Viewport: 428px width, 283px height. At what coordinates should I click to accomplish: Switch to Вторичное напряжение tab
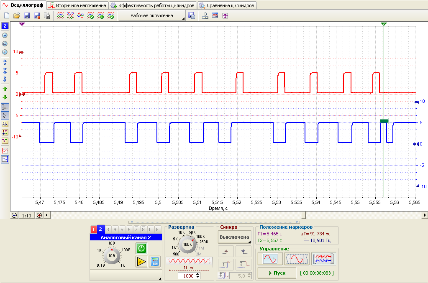coord(78,5)
